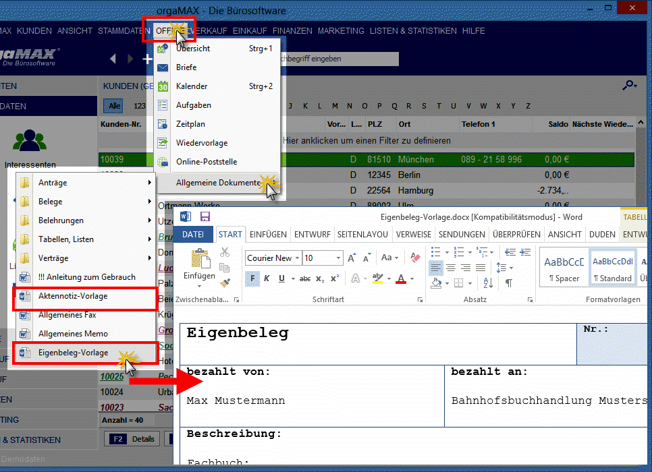652x472 pixels.
Task: Select the Spacer style thumbnail
Action: (x=564, y=268)
